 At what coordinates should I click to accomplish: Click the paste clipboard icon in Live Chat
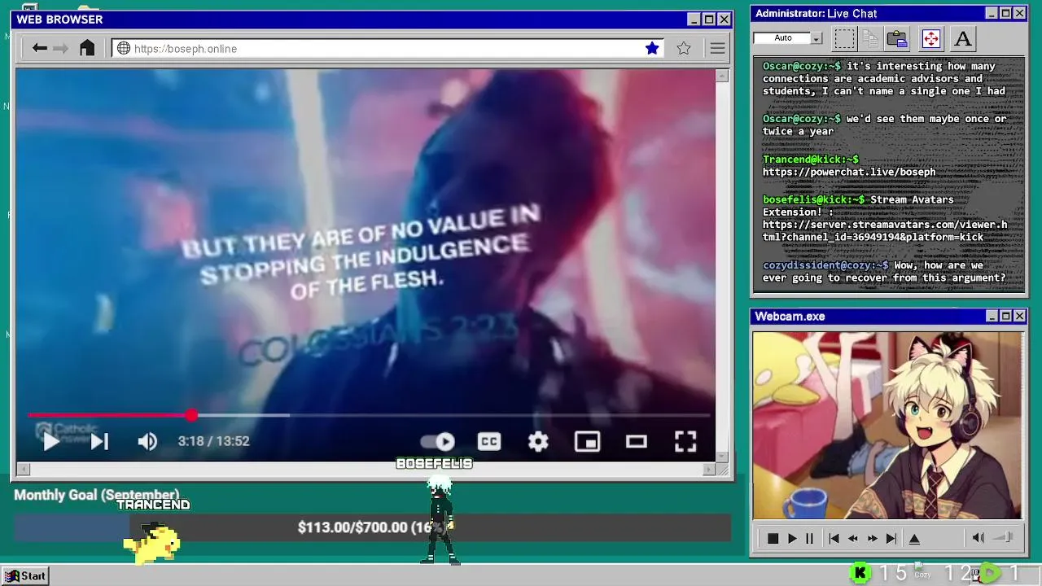point(897,38)
